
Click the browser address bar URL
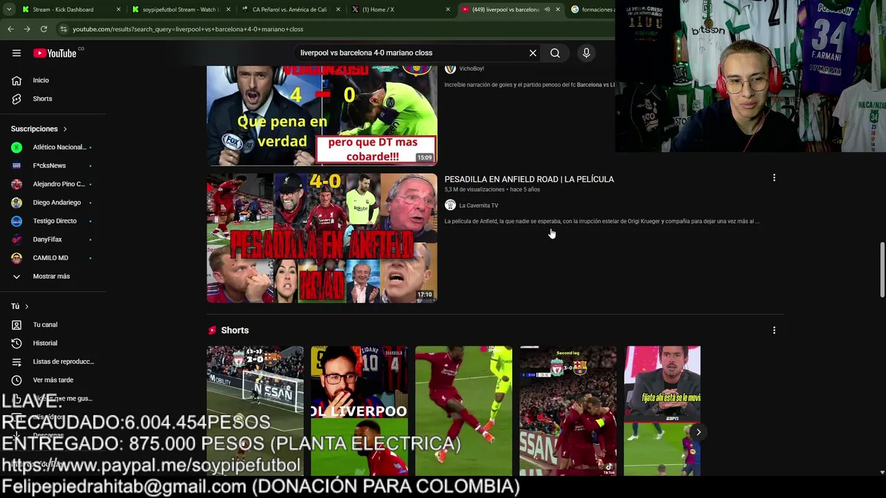click(188, 29)
